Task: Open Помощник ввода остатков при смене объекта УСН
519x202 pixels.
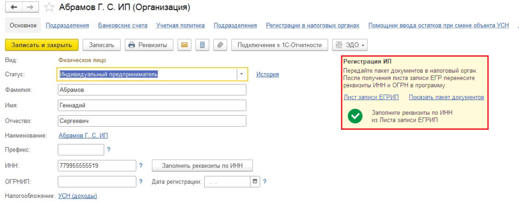Action: [438, 25]
